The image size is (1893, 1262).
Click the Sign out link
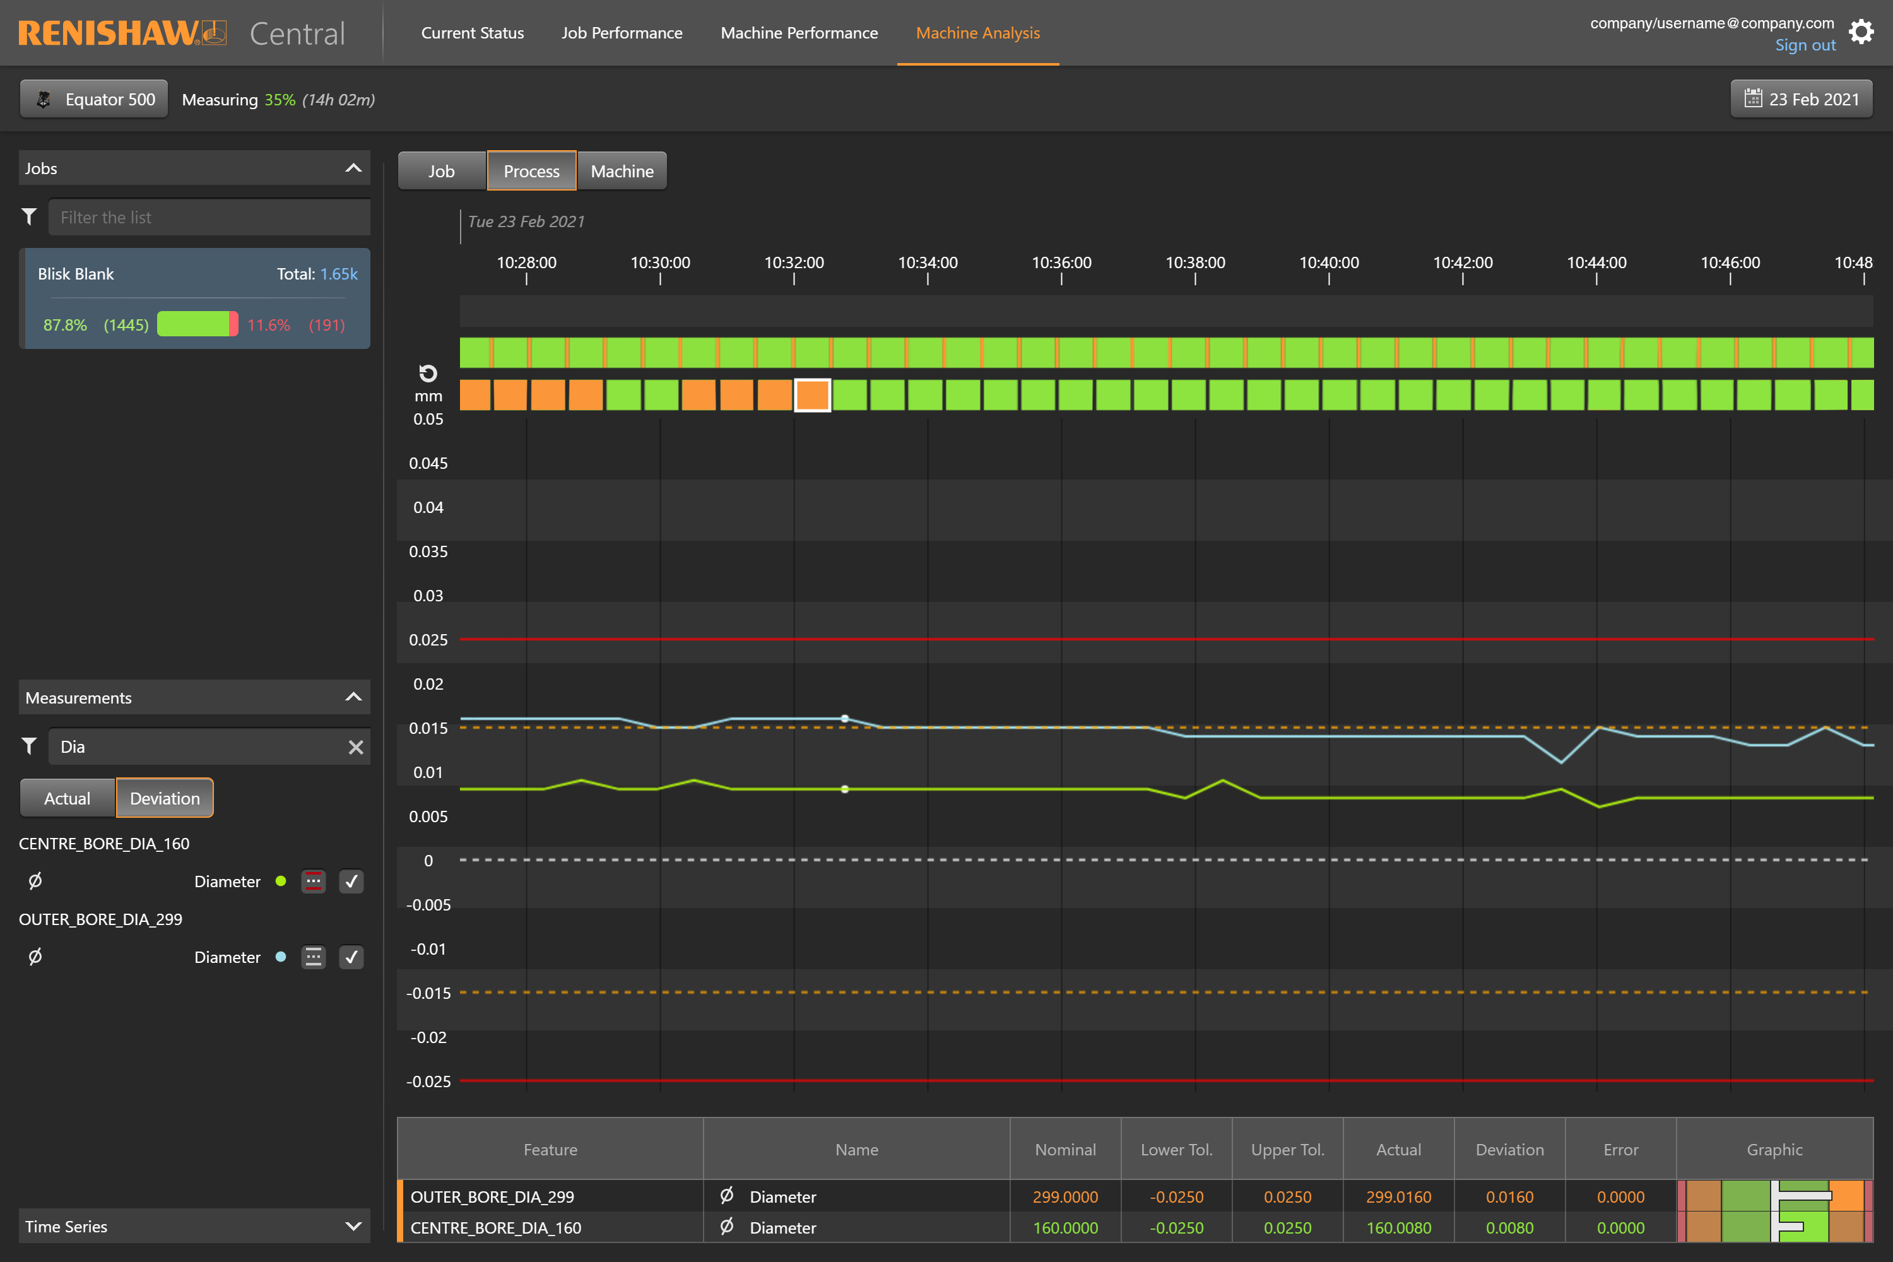[1805, 45]
